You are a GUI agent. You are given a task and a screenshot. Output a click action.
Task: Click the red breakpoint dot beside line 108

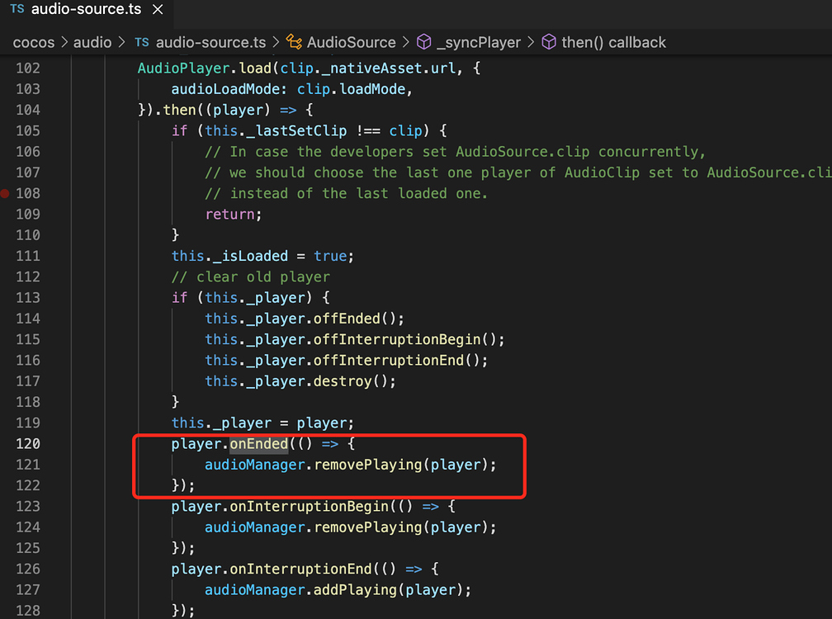click(x=5, y=193)
